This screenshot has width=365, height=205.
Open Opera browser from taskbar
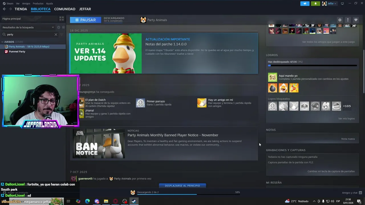(115, 201)
